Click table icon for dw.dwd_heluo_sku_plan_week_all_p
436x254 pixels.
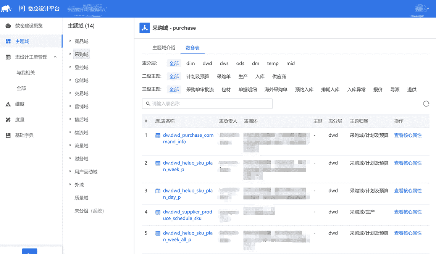click(158, 233)
